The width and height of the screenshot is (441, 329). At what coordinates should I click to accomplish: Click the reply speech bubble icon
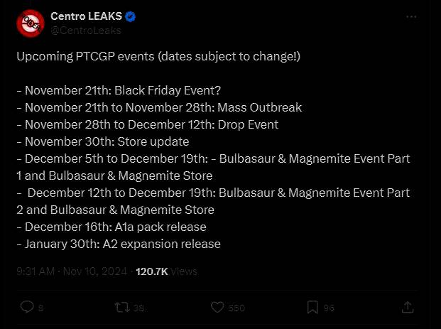(x=26, y=307)
